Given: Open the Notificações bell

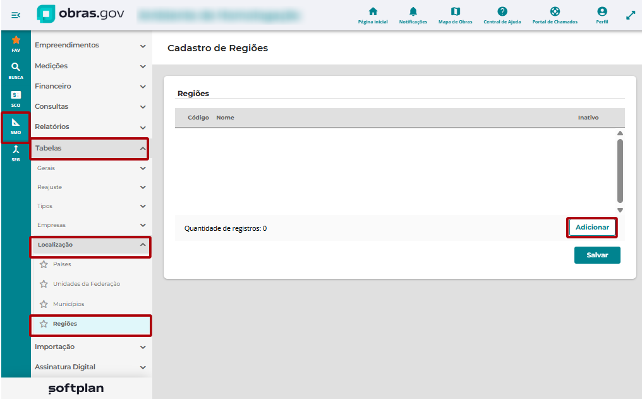Looking at the screenshot, I should pyautogui.click(x=413, y=15).
